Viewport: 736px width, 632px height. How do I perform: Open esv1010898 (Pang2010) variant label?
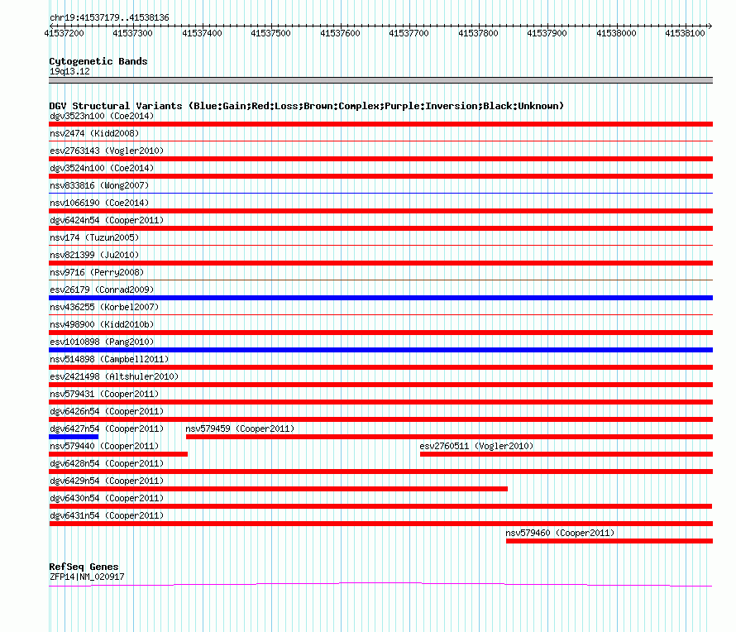click(x=102, y=342)
